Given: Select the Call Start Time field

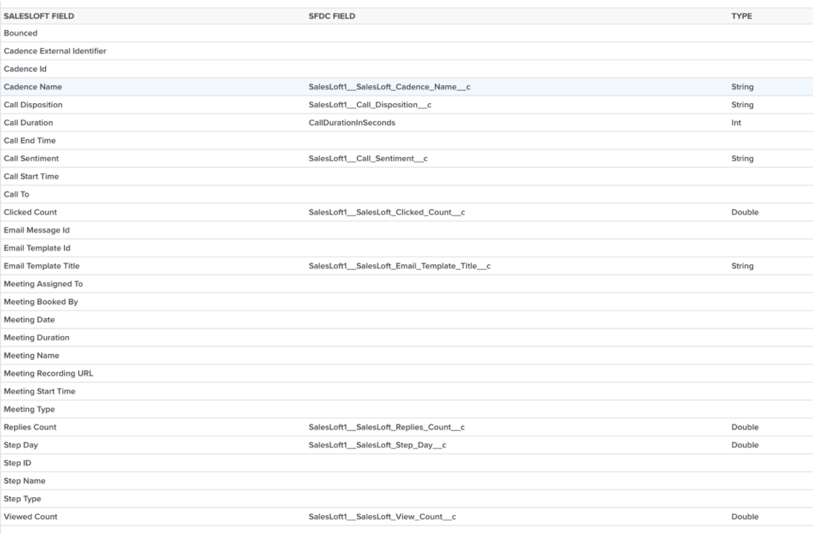Looking at the screenshot, I should coord(31,176).
